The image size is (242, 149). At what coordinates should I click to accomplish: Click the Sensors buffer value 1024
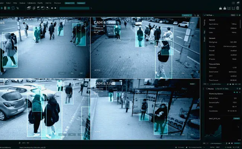coord(235,102)
